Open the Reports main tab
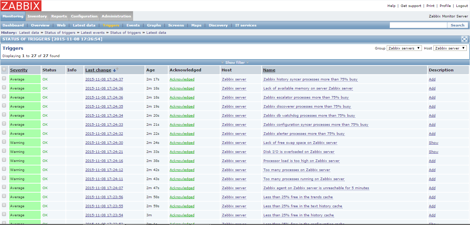 59,16
